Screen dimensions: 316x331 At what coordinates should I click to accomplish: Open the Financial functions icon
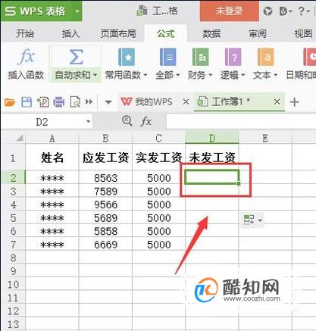200,57
